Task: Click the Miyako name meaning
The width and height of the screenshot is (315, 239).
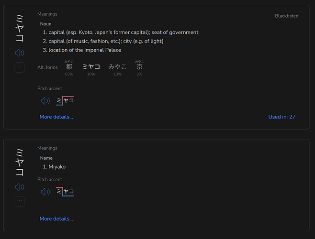Action: tap(54, 167)
